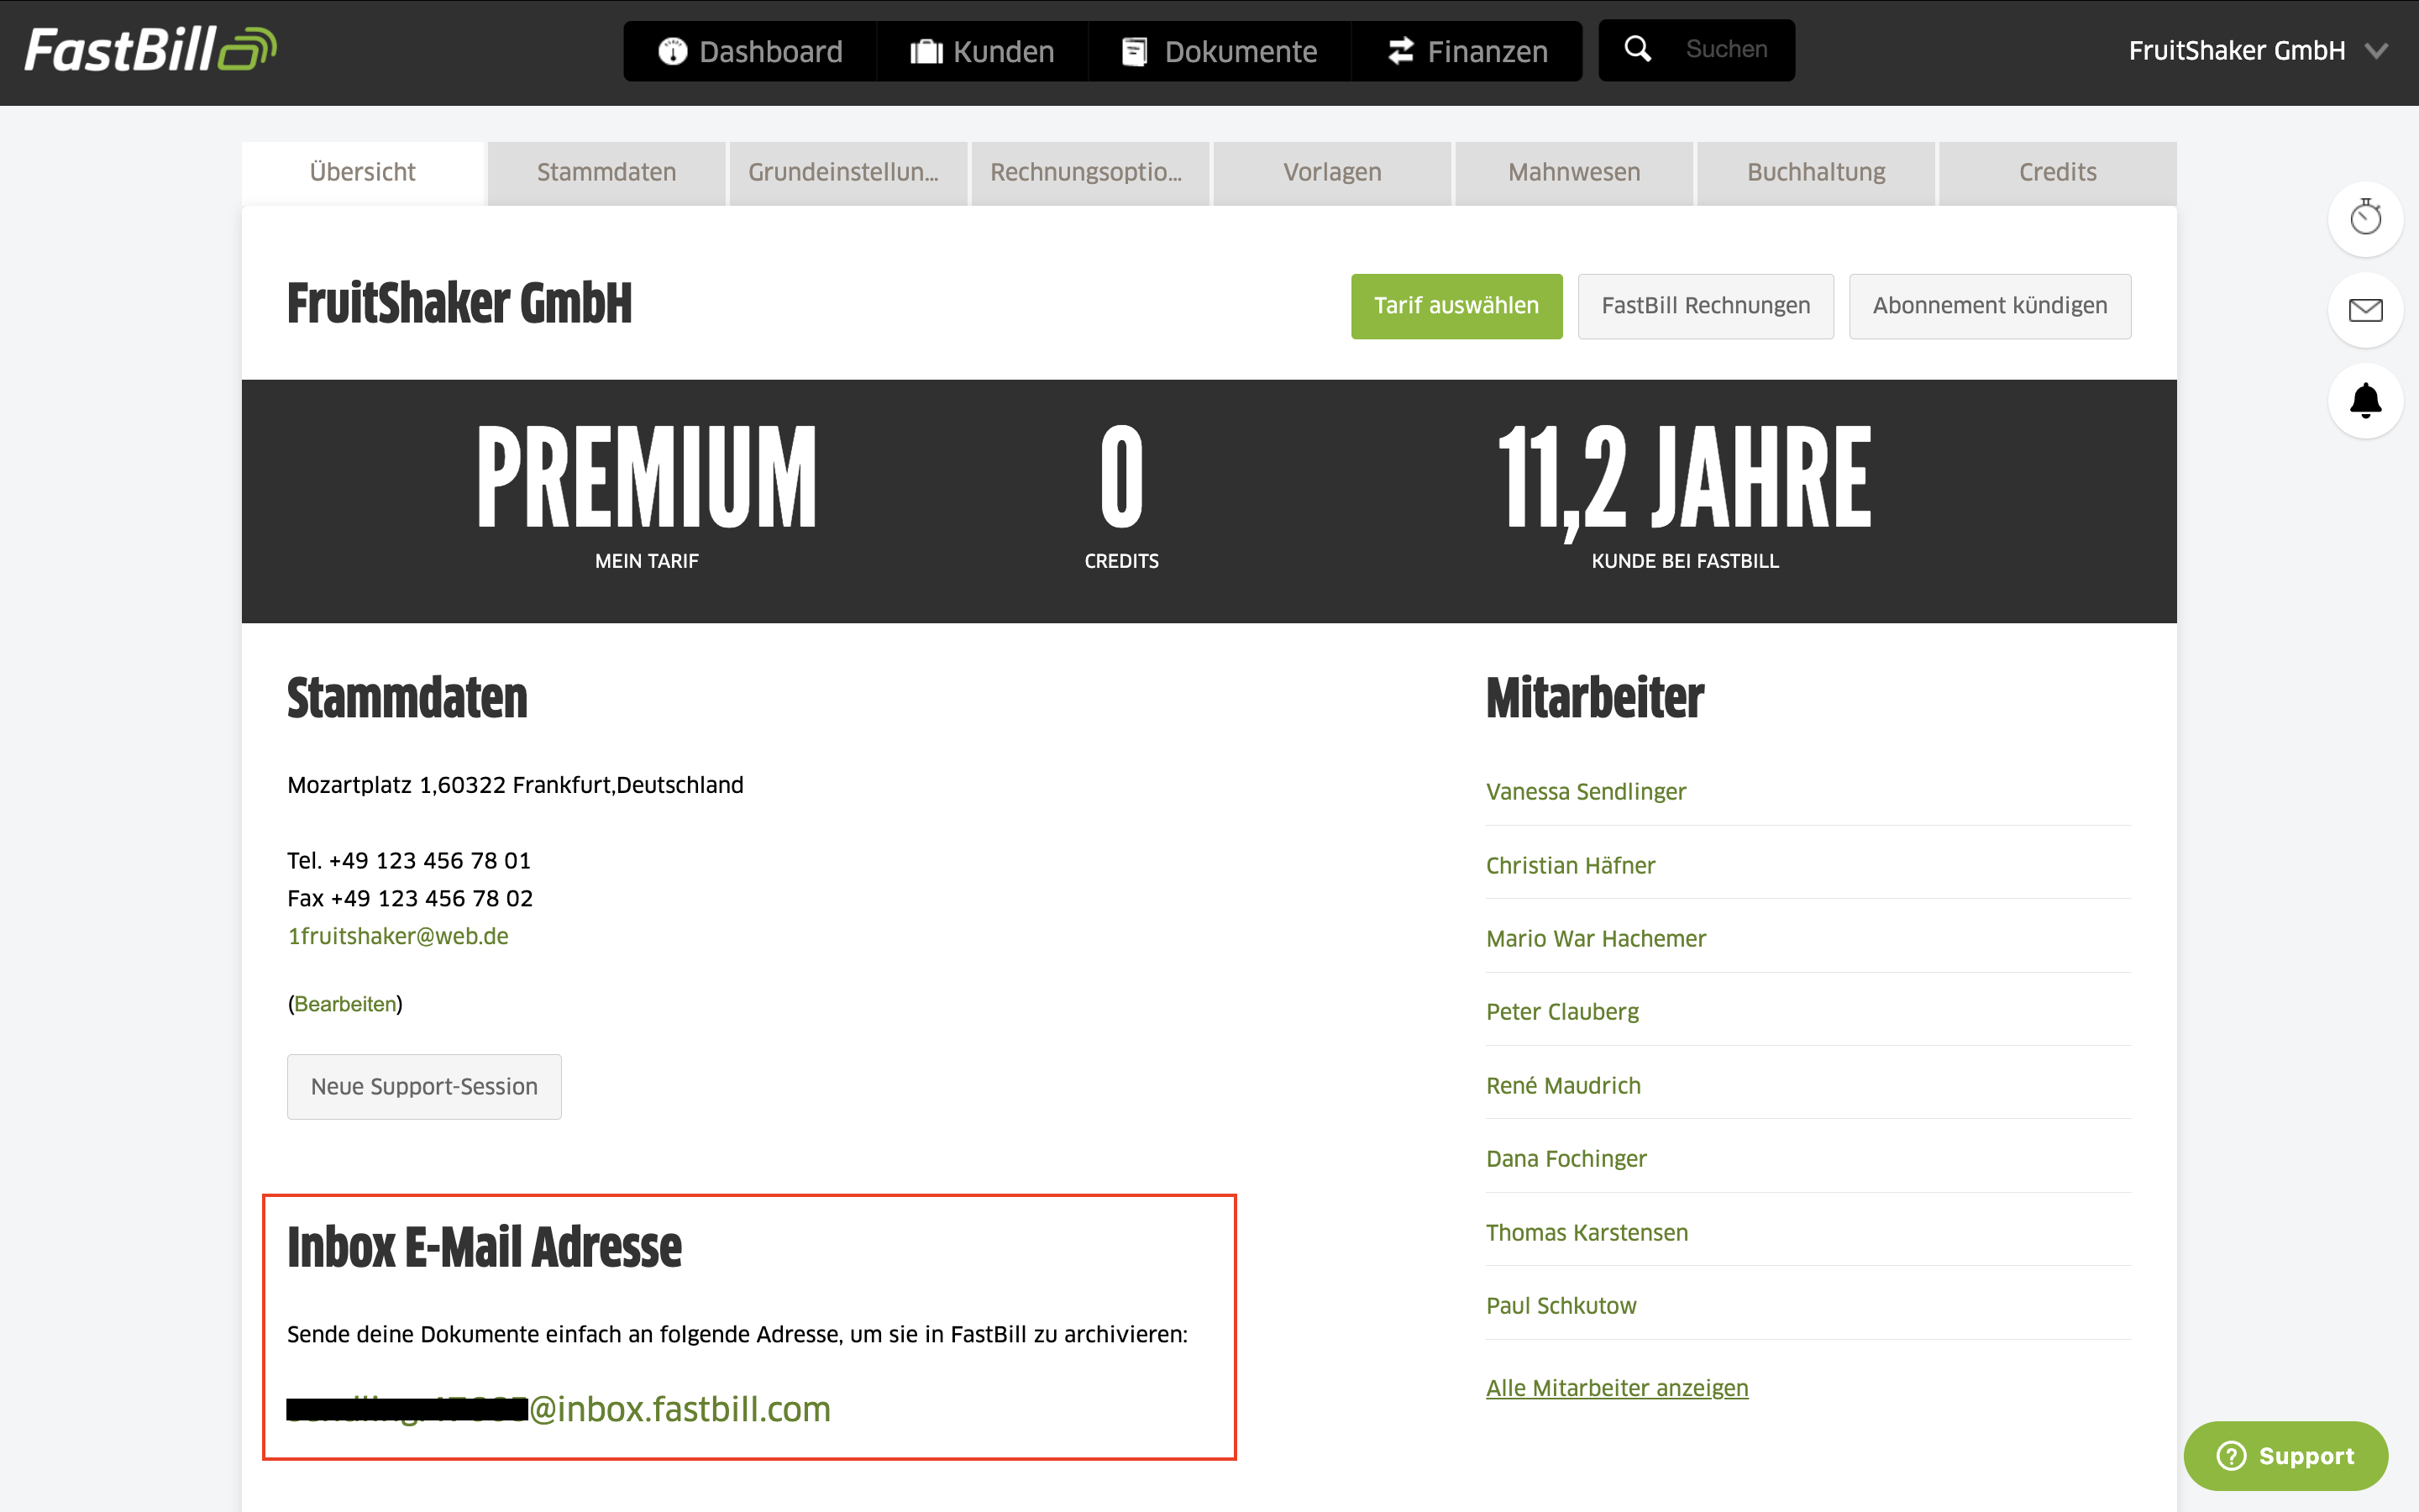Open employee Thomas Karstensen
The width and height of the screenshot is (2419, 1512).
[x=1587, y=1232]
